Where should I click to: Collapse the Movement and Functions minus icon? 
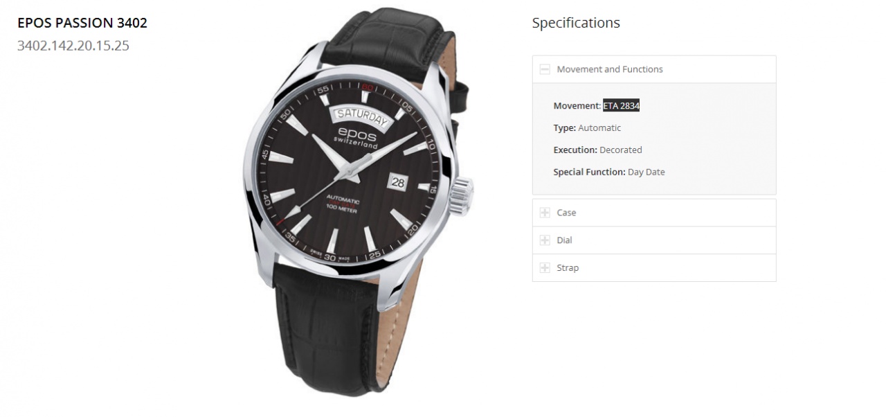[x=545, y=69]
